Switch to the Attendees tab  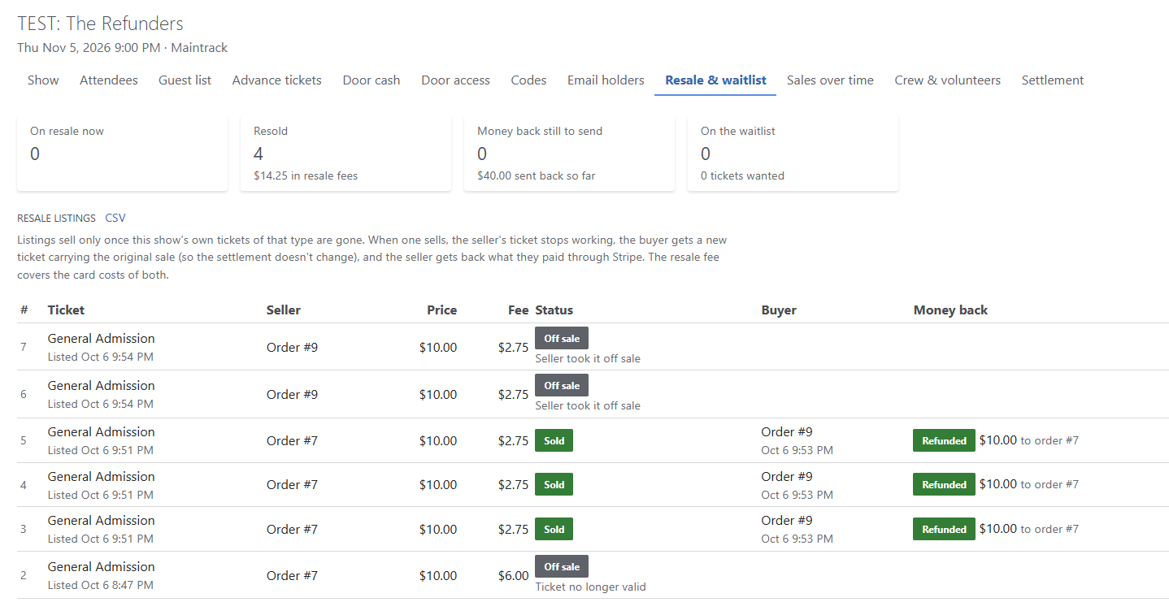coord(109,80)
